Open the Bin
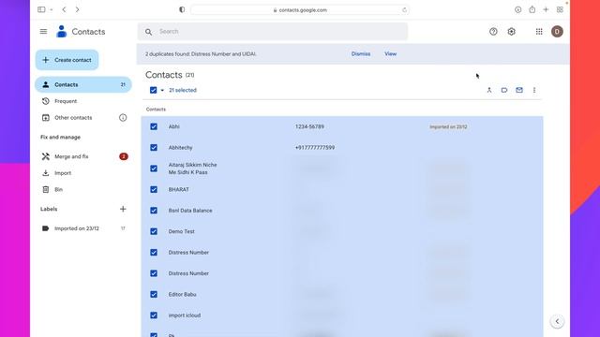The image size is (600, 337). click(83, 189)
